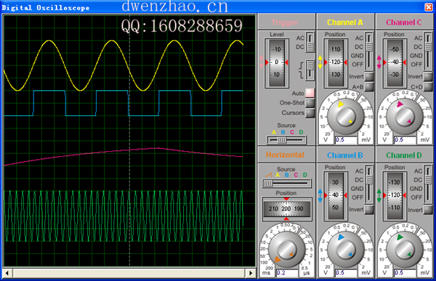
Task: Enable the trigger One-Shot button
Action: tap(310, 103)
